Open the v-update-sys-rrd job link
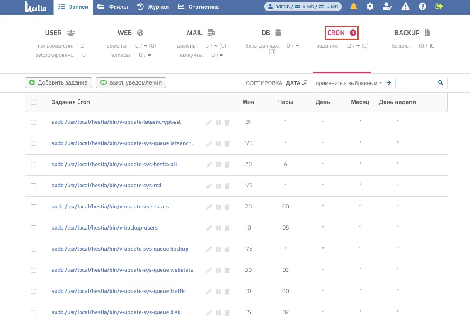The height and width of the screenshot is (317, 470). click(107, 186)
